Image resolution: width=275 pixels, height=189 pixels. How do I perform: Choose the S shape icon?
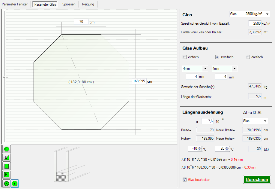click(x=7, y=166)
